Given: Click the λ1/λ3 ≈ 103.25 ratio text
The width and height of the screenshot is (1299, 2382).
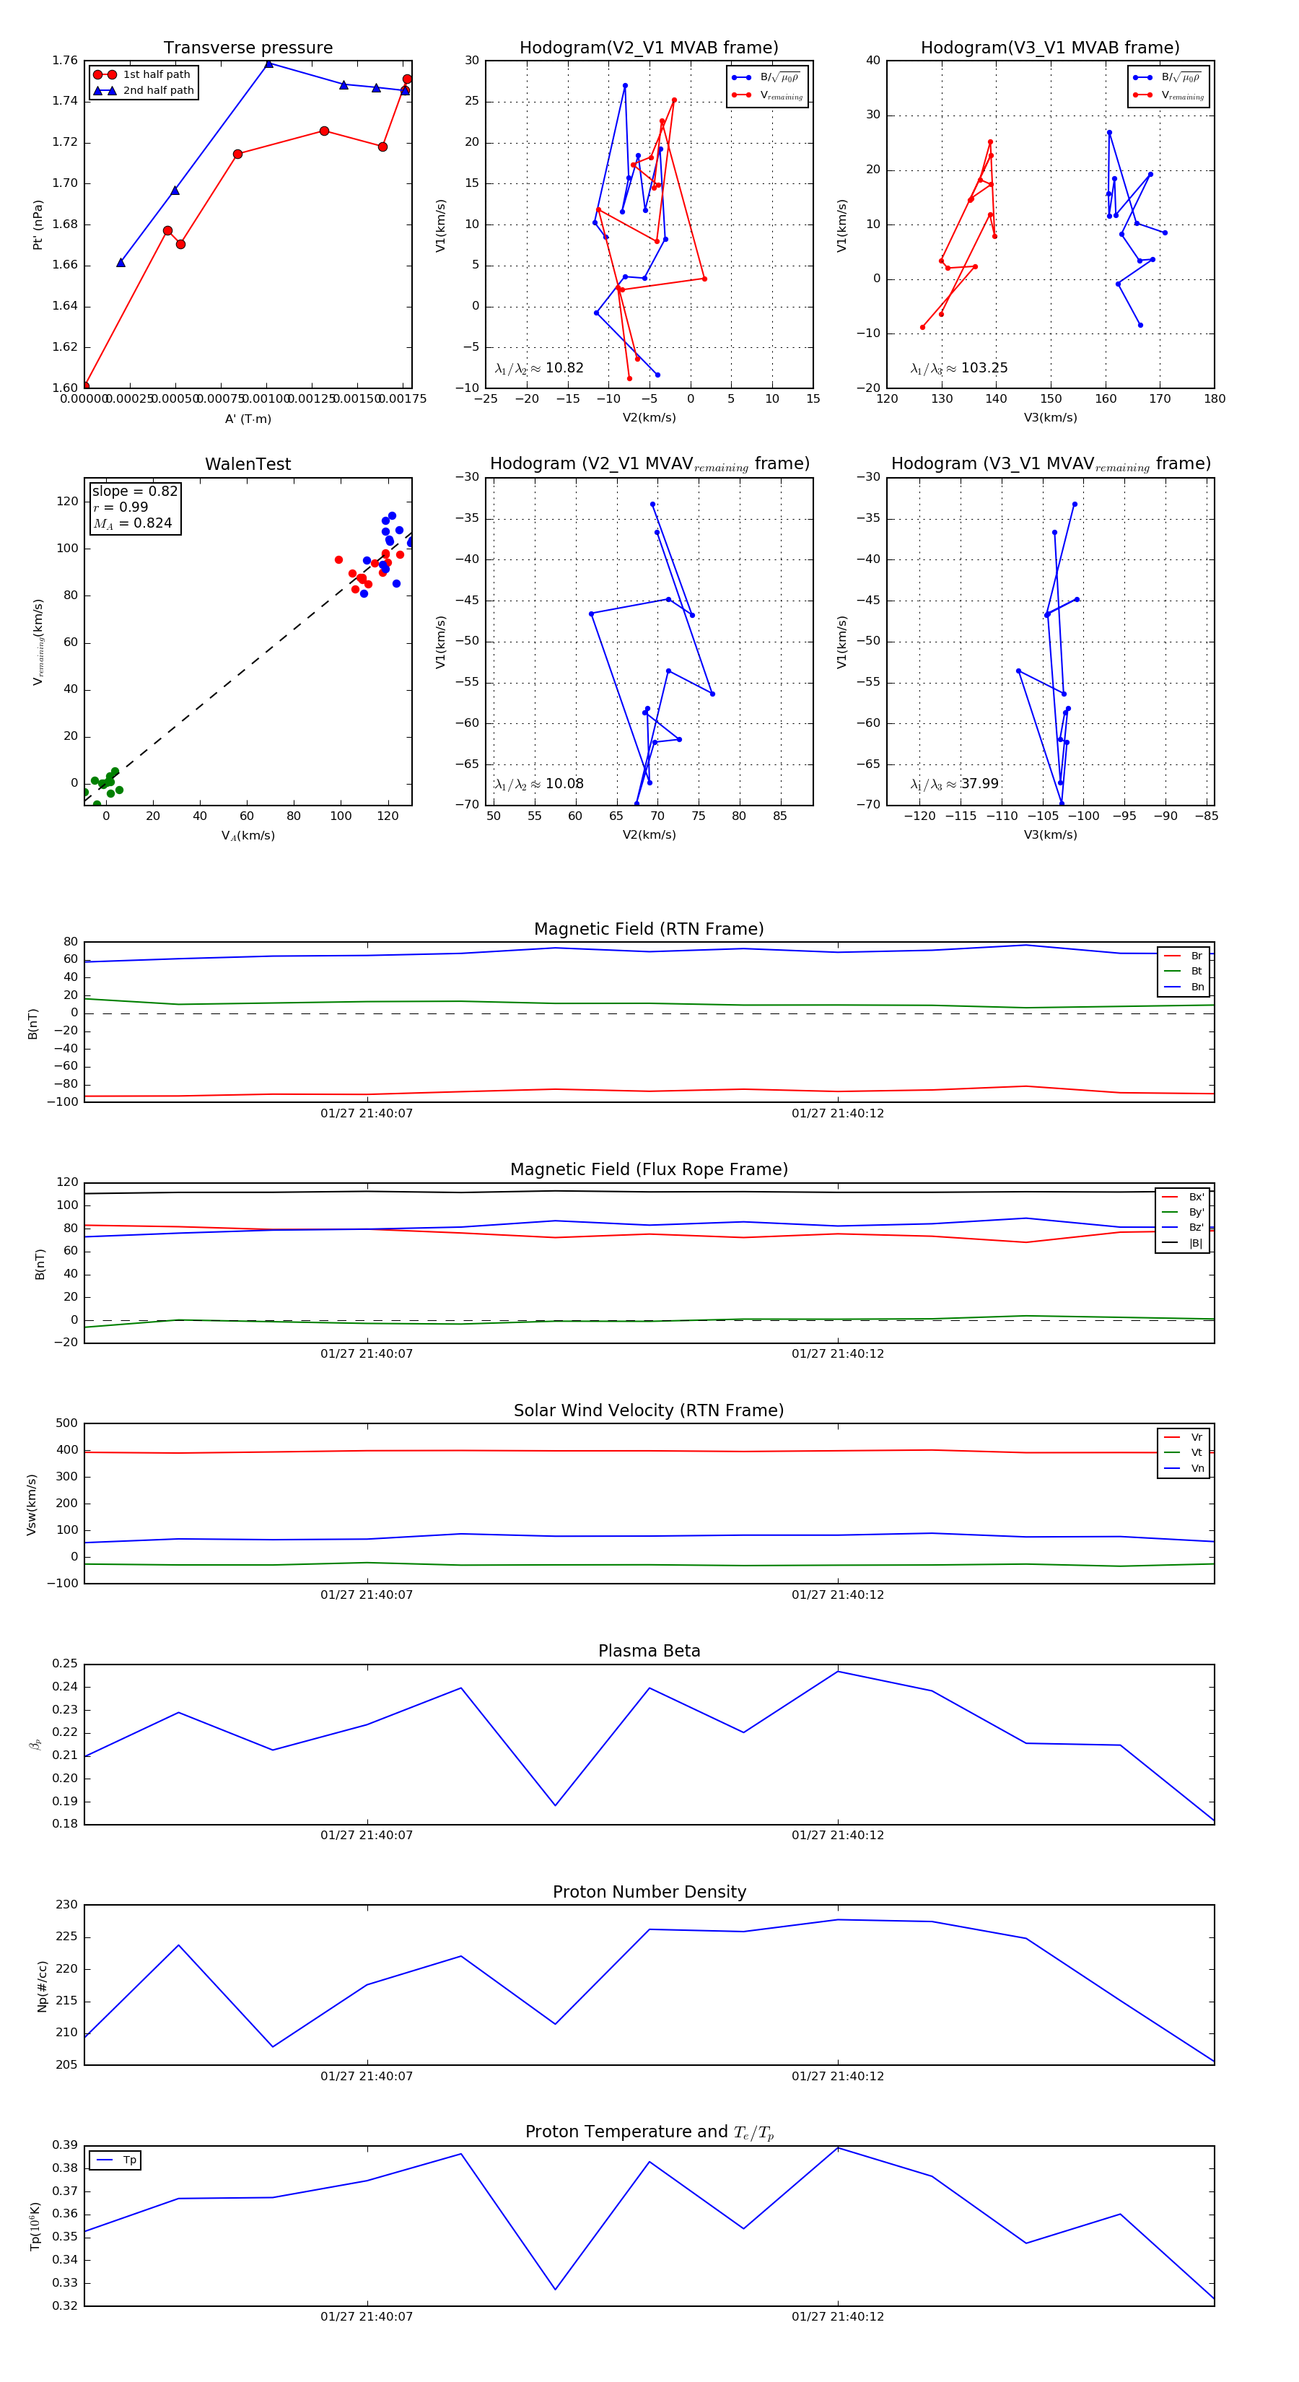Looking at the screenshot, I should (959, 368).
